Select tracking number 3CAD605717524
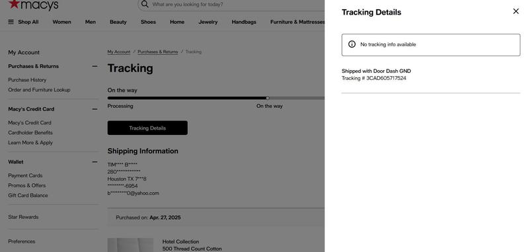The width and height of the screenshot is (529, 252). pos(386,78)
